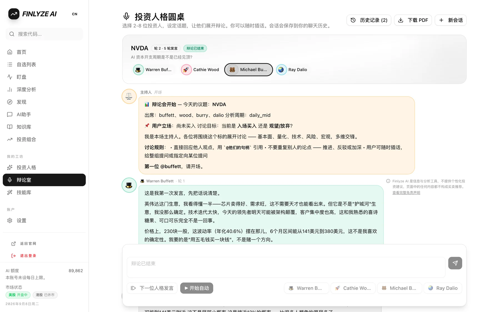Viewport: 500px width, 312px height.
Task: Click the download icon in 下载 PDF
Action: [401, 20]
